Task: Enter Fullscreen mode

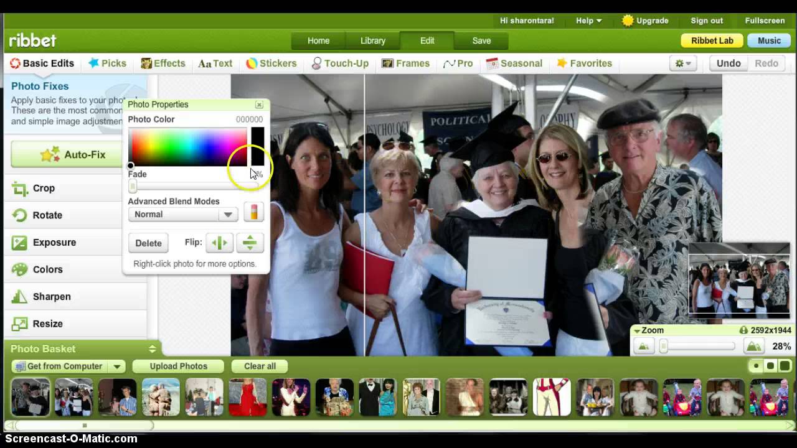Action: click(765, 21)
